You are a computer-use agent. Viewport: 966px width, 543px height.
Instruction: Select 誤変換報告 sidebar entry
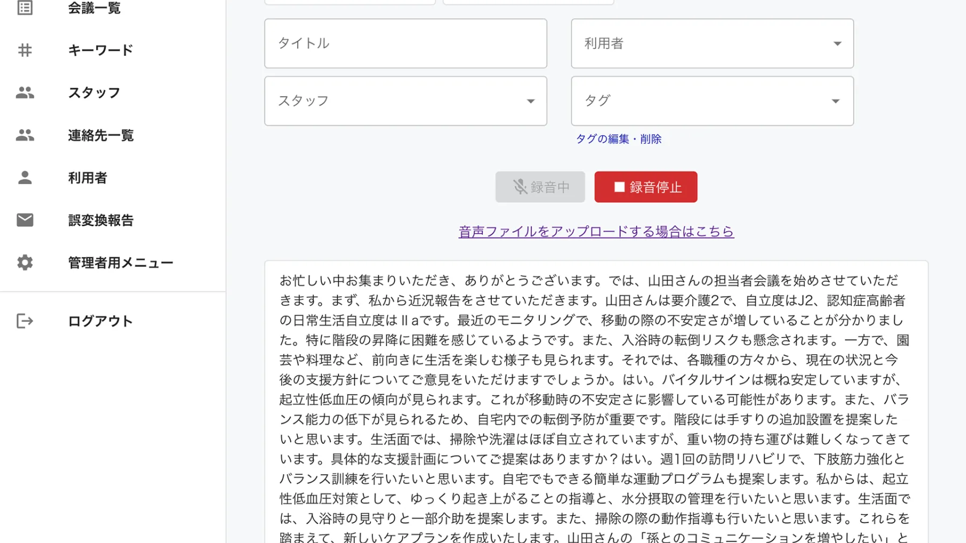(101, 220)
